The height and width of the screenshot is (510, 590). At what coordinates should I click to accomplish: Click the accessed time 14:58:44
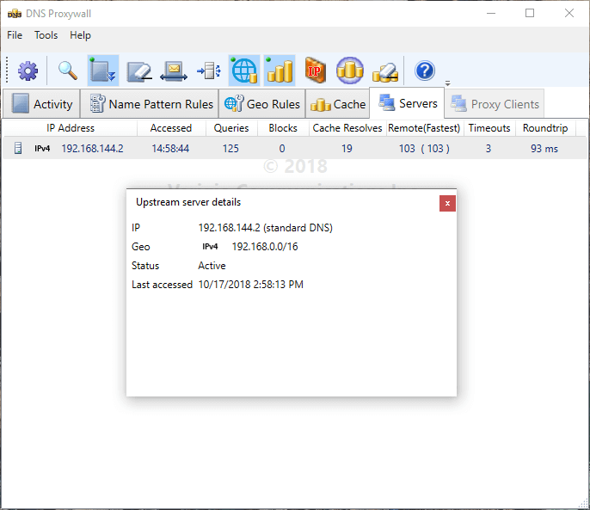[x=170, y=149]
